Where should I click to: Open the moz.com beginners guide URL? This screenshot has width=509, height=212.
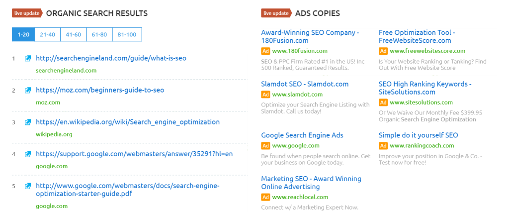[100, 90]
